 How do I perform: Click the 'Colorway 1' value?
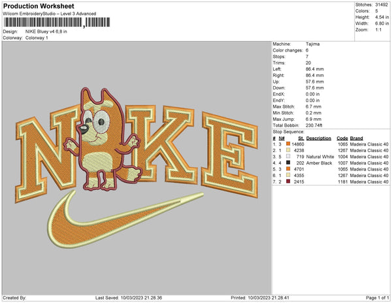[x=37, y=38]
